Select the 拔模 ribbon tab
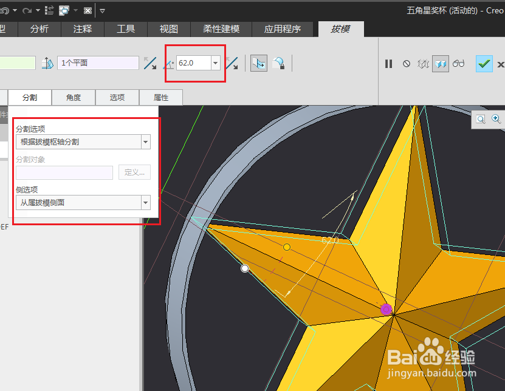Screen dimensions: 505x391 point(341,29)
